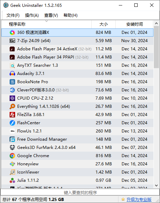160x203 pixels.
Task: Select the Honeyview entry name
Action: point(28,164)
